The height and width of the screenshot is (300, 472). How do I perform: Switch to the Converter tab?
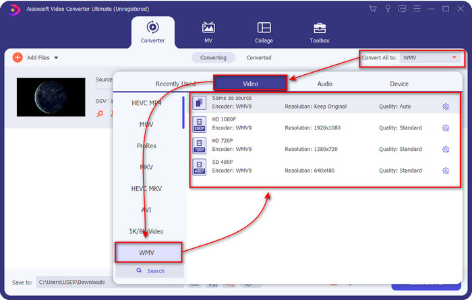point(152,32)
